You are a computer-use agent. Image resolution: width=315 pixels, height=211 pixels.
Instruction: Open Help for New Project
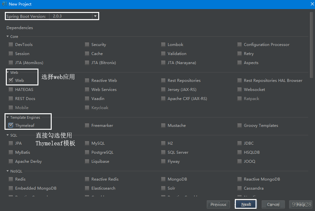point(301,204)
